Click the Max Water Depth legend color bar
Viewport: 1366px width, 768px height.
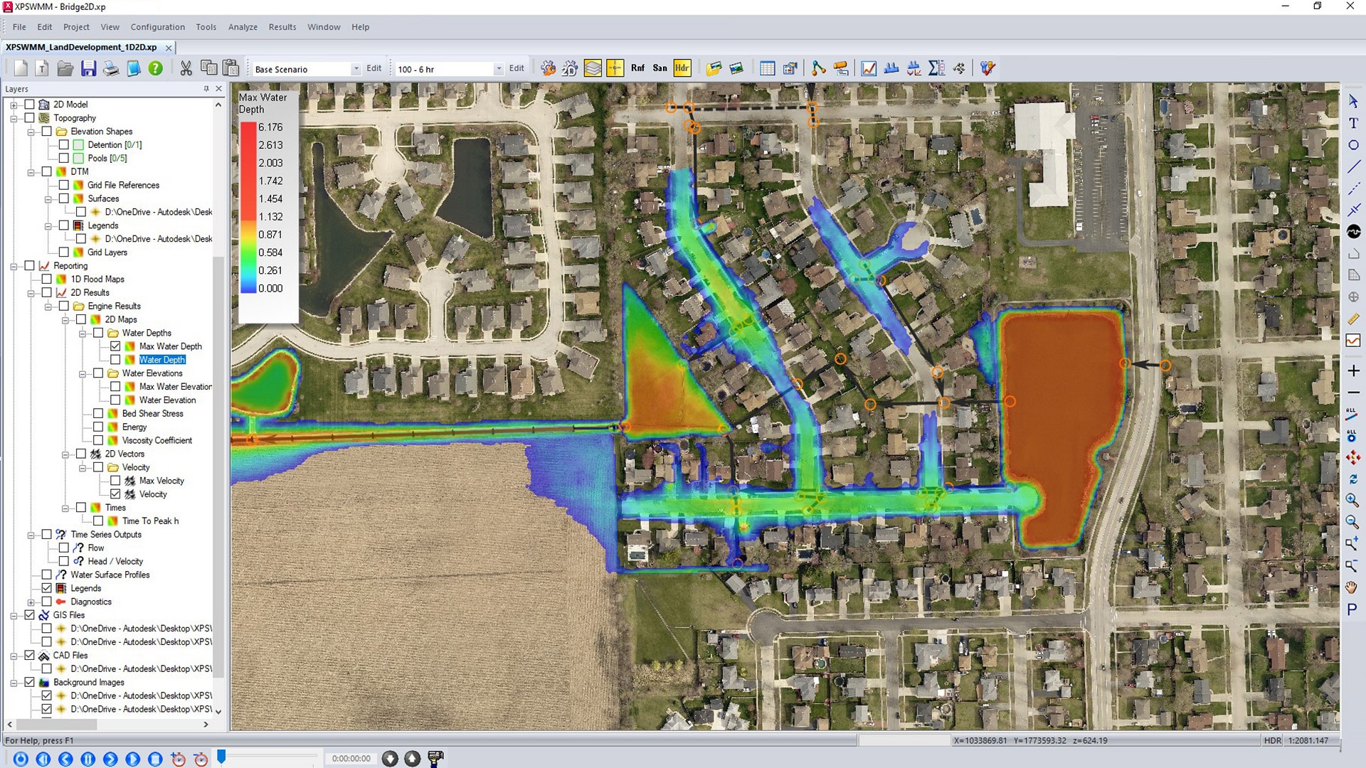248,208
